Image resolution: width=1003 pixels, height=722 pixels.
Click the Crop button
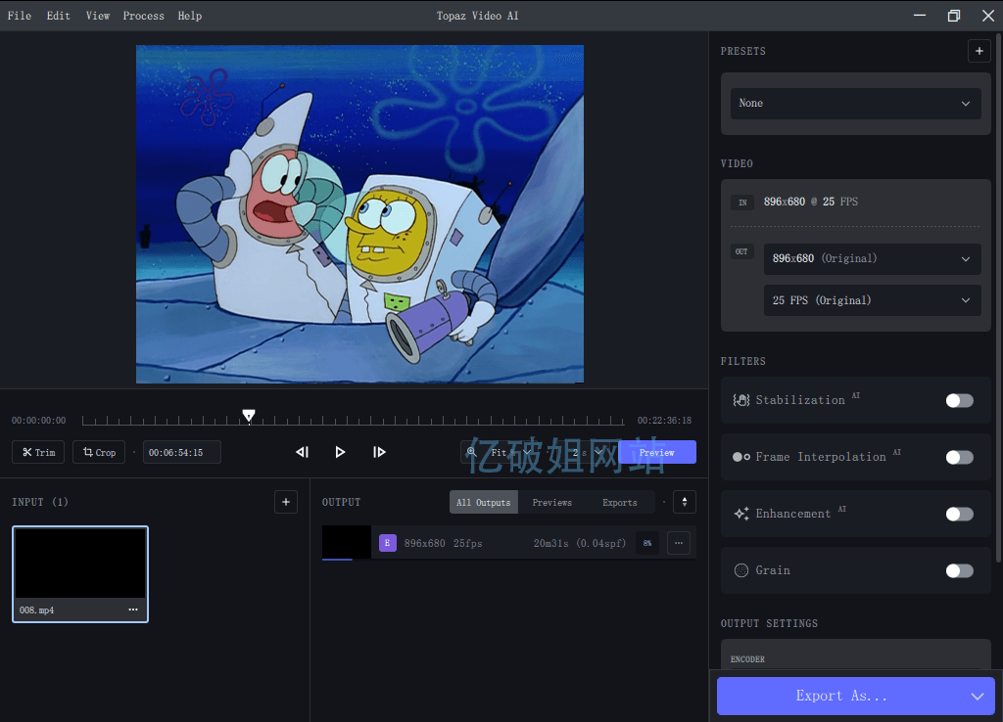[x=99, y=452]
